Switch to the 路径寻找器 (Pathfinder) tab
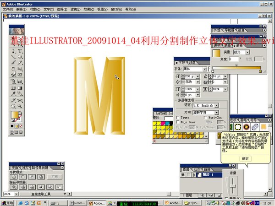This screenshot has width=275, height=206. pyautogui.click(x=39, y=168)
